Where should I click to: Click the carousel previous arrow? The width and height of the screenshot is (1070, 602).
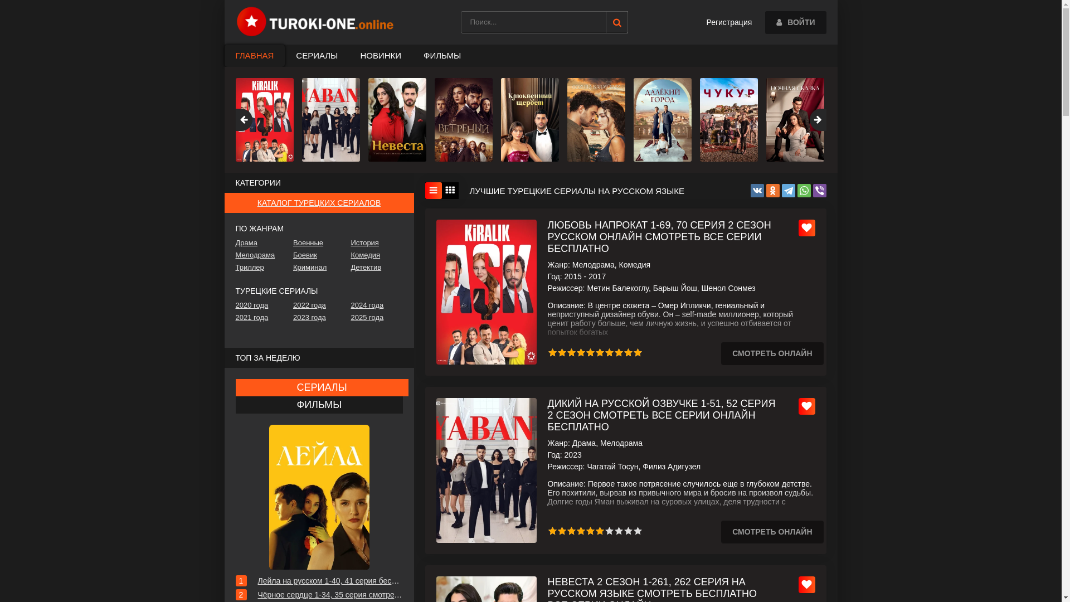click(x=244, y=120)
